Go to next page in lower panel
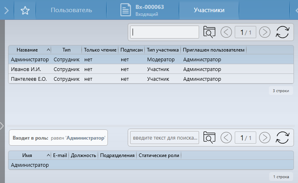The width and height of the screenshot is (298, 183). click(264, 138)
